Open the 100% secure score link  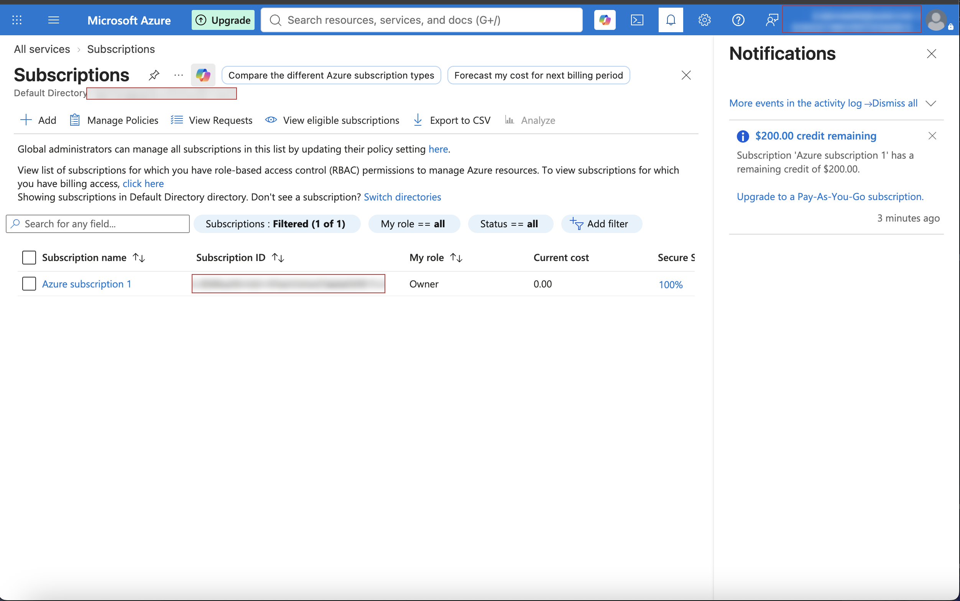[x=671, y=285]
